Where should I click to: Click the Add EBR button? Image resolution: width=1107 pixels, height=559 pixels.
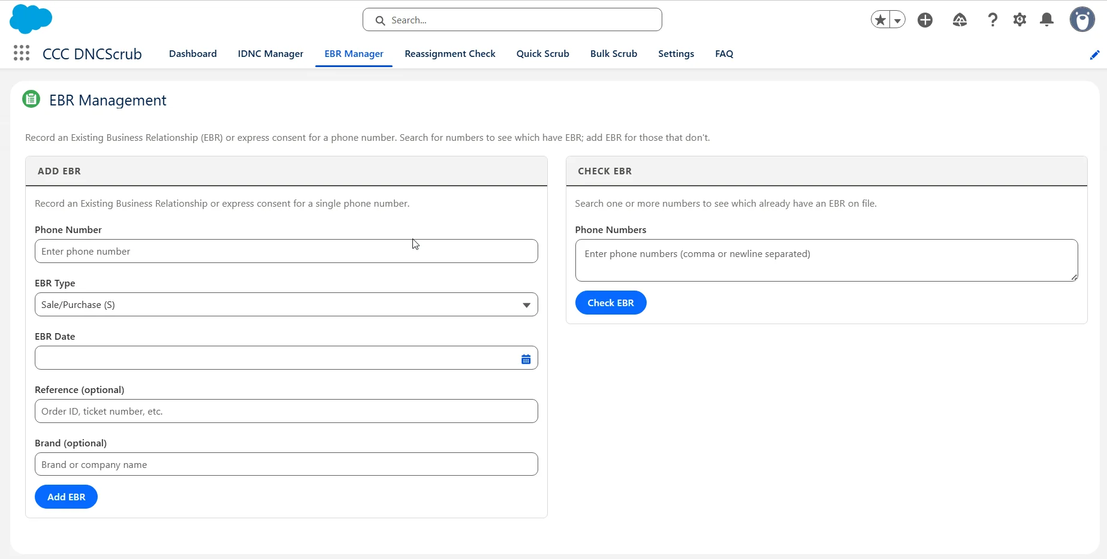66,497
